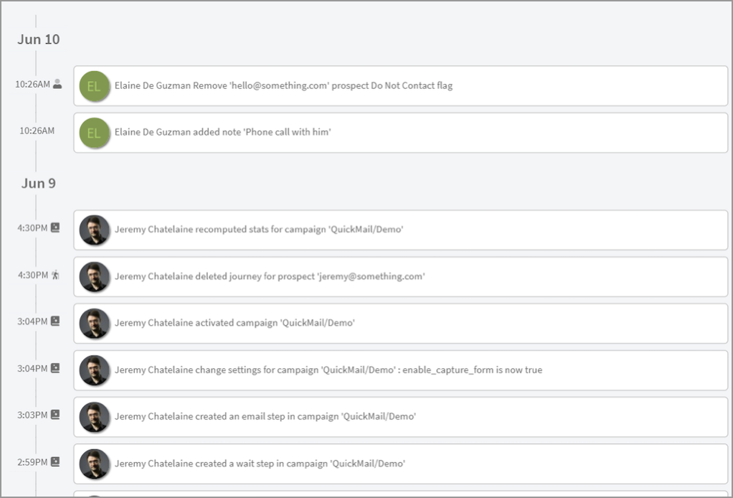
Task: Click the campaign icon beside the recomputed stats entry
Action: point(55,228)
